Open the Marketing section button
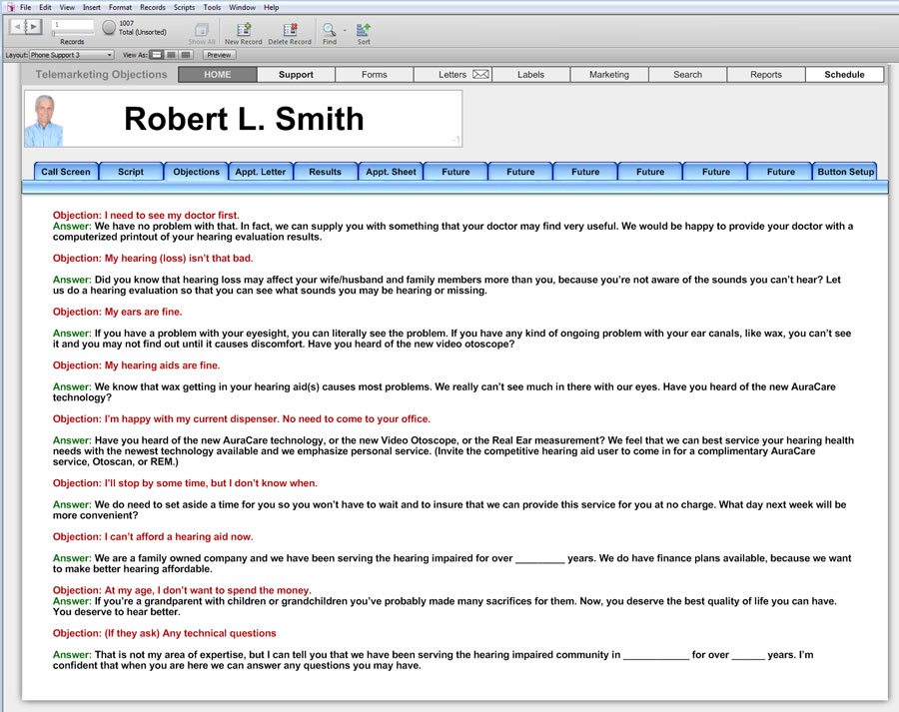899x712 pixels. click(609, 75)
